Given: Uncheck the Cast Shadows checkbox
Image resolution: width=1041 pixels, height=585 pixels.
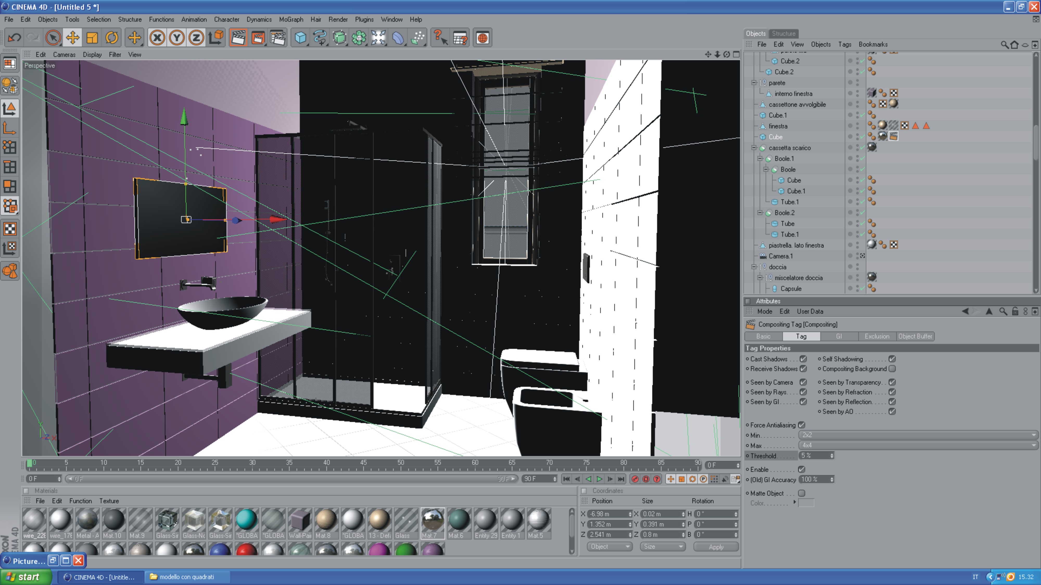Looking at the screenshot, I should pos(803,359).
